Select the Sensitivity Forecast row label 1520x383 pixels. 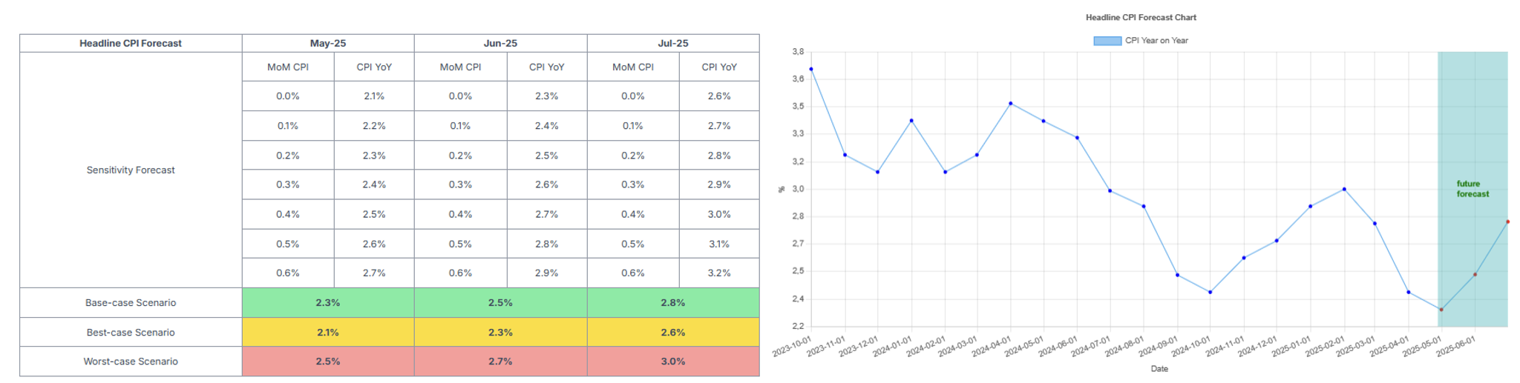coord(131,170)
